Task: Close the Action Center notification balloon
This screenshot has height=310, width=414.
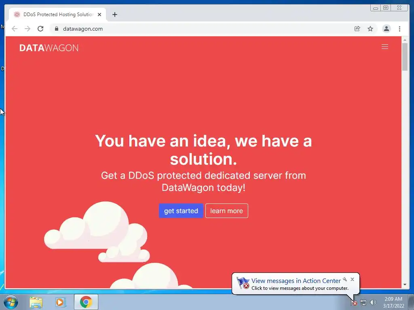Action: pos(352,279)
